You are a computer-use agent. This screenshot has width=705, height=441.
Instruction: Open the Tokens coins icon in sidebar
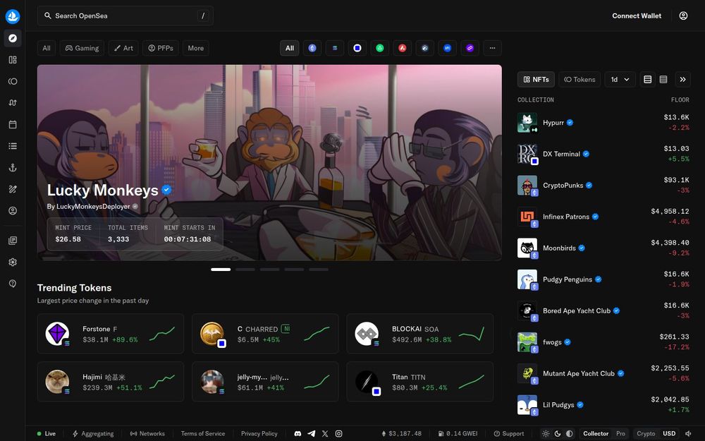point(13,81)
